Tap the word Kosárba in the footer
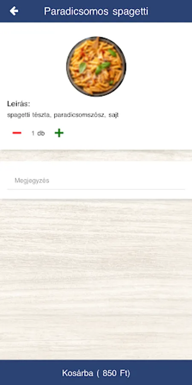This screenshot has height=385, width=192. pyautogui.click(x=77, y=373)
